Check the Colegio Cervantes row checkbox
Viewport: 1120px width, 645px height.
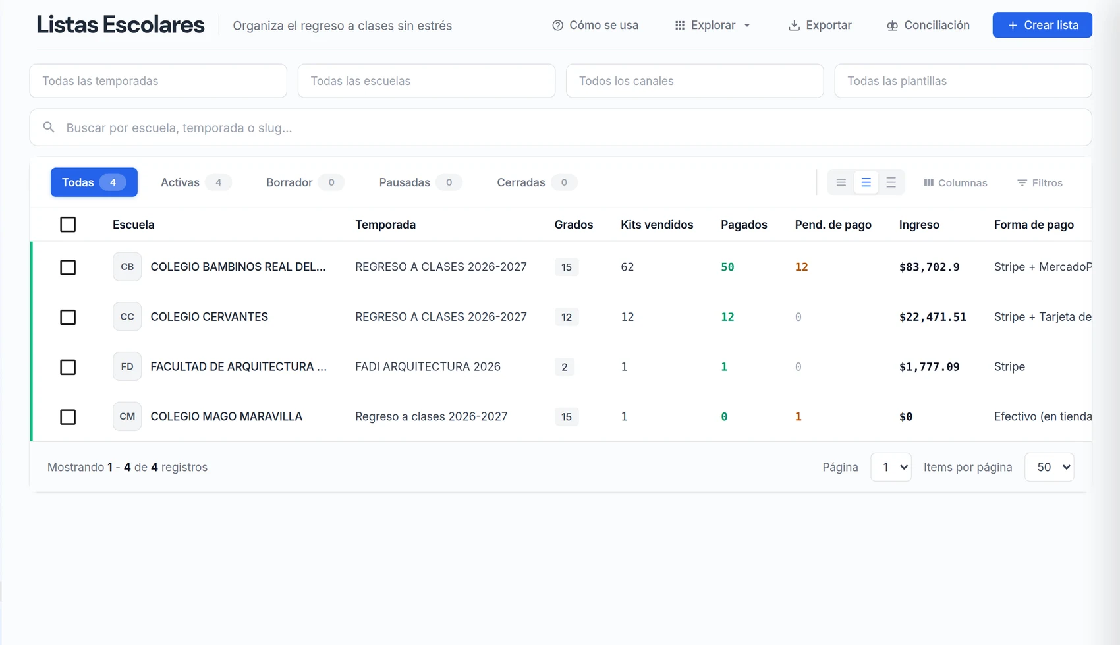tap(68, 317)
